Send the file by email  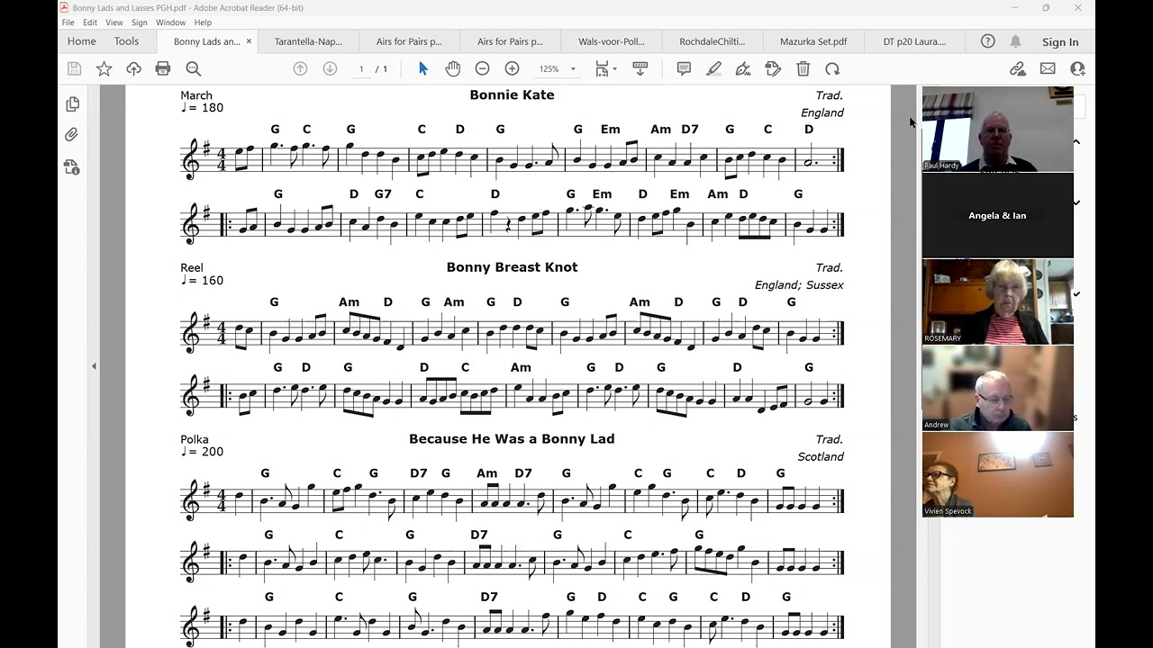(1048, 68)
